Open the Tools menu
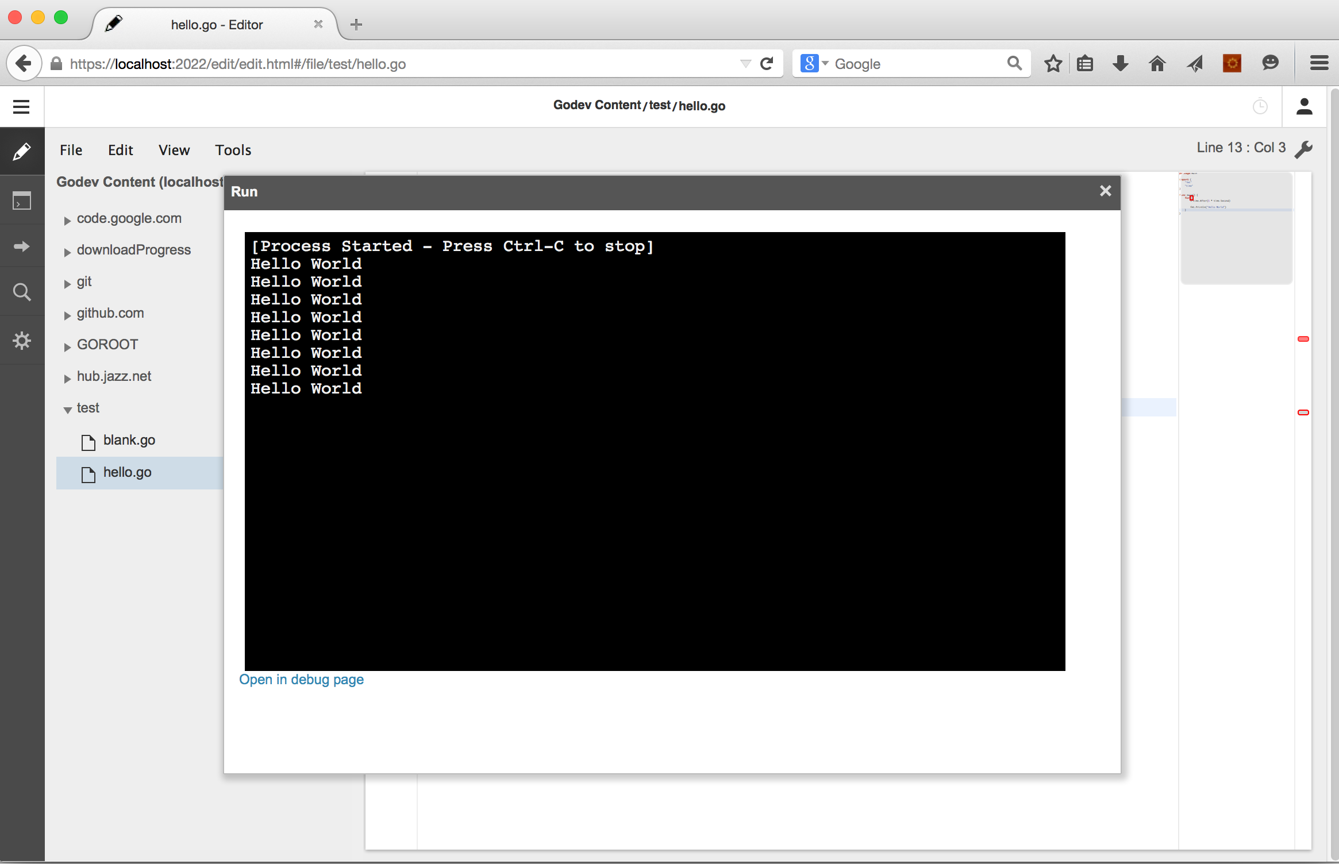This screenshot has width=1339, height=864. 233,150
